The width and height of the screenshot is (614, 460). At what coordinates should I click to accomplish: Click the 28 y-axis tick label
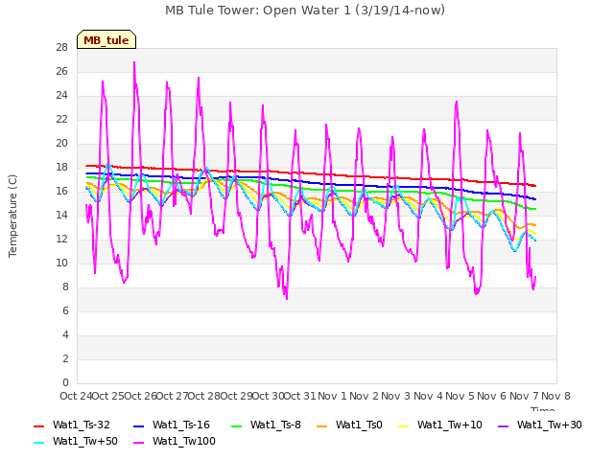pos(61,47)
